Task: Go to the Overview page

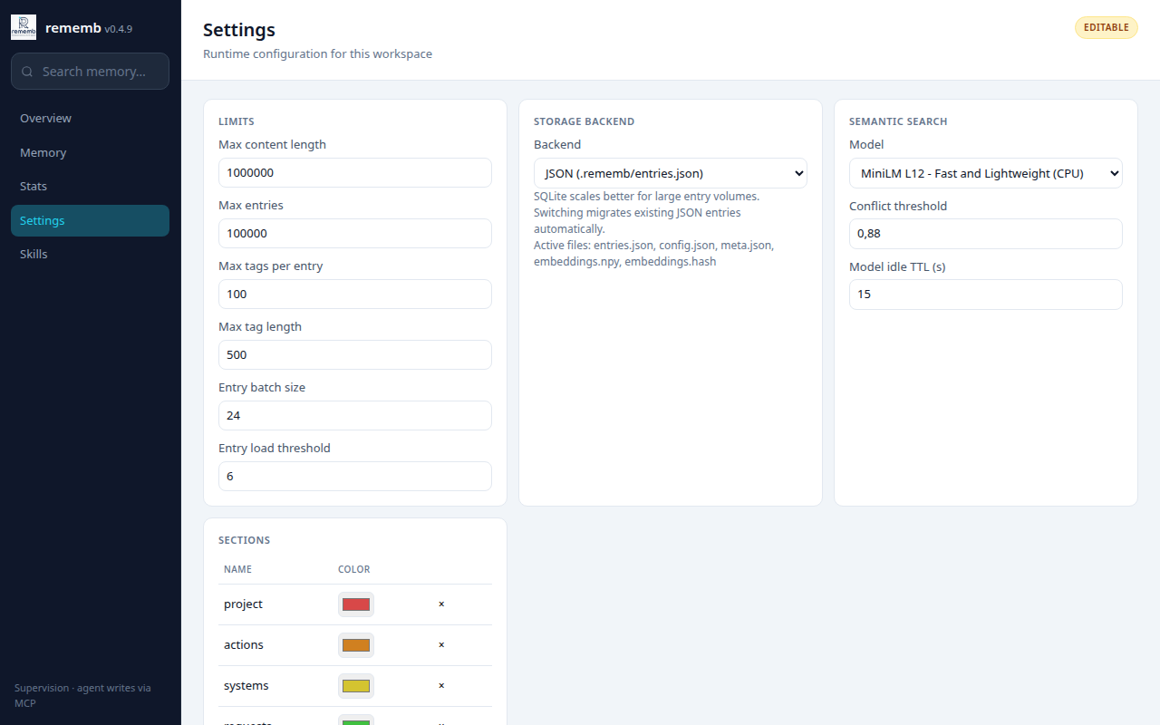Action: [x=90, y=118]
